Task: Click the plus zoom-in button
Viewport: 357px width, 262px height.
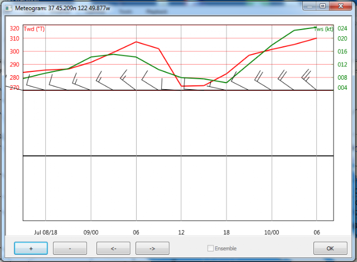Action: point(31,248)
